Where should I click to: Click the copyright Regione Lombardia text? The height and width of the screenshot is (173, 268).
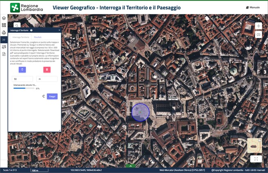(238, 170)
